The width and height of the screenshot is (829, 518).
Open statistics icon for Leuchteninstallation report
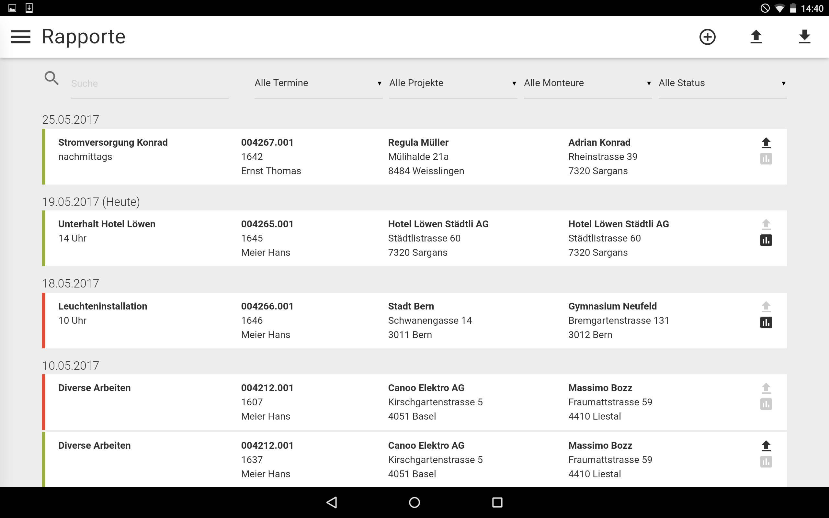pyautogui.click(x=766, y=322)
